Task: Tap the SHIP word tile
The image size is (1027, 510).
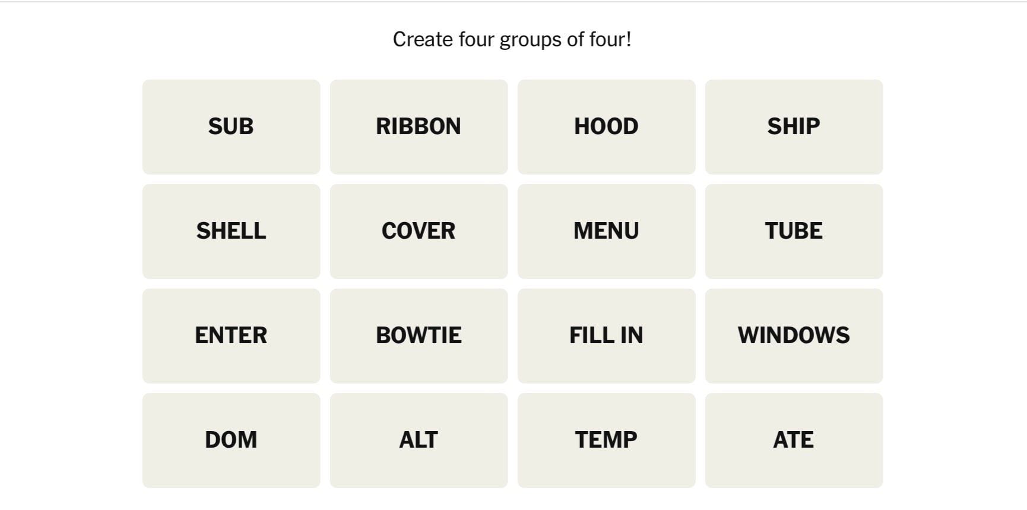Action: 794,126
